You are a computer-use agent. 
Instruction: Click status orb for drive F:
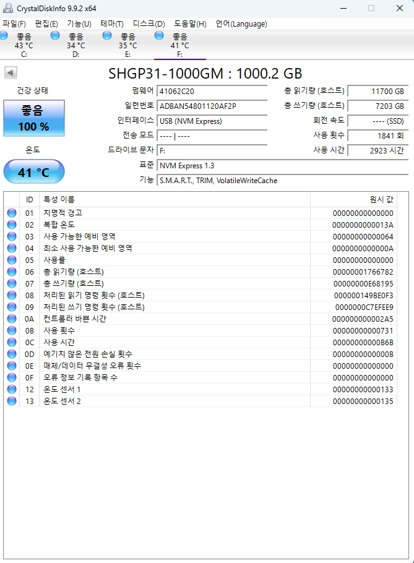[x=159, y=35]
